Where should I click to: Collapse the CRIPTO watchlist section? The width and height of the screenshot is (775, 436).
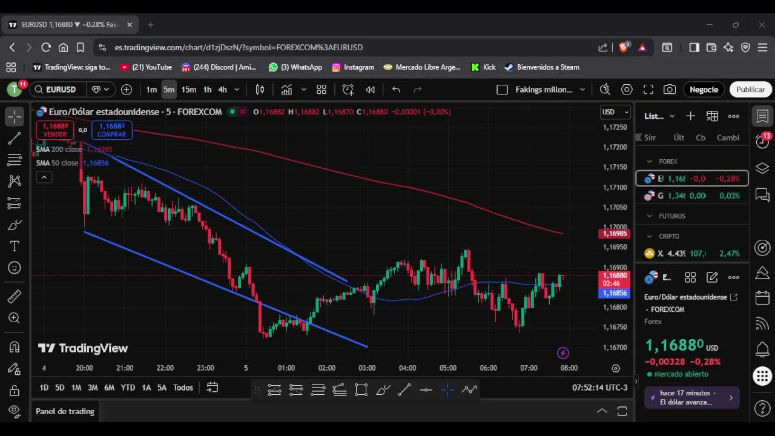pos(650,237)
